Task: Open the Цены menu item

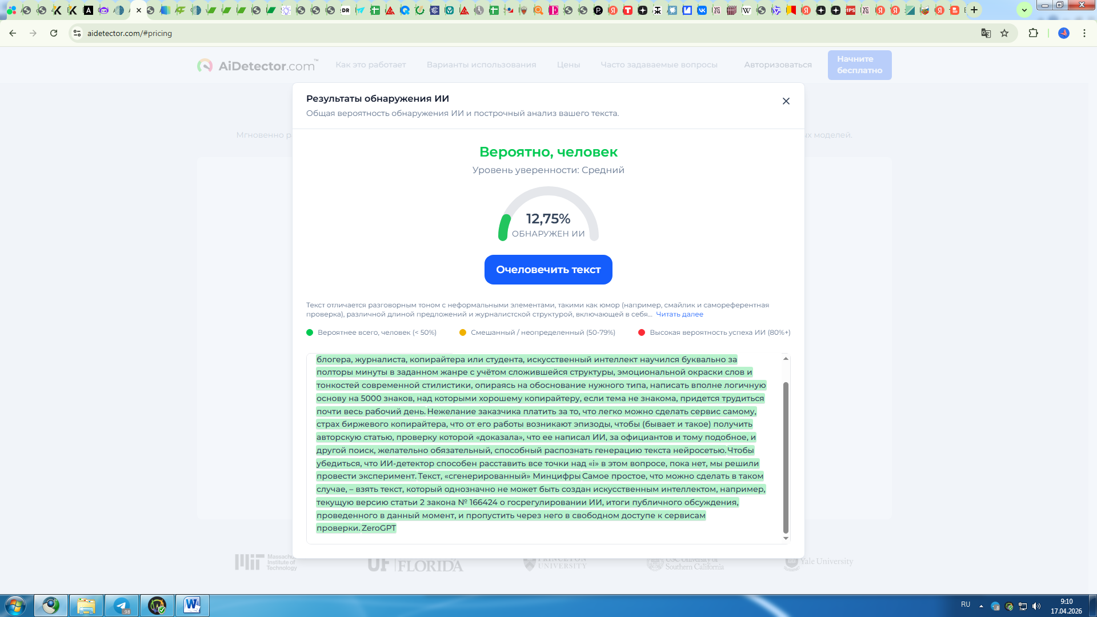Action: point(568,65)
